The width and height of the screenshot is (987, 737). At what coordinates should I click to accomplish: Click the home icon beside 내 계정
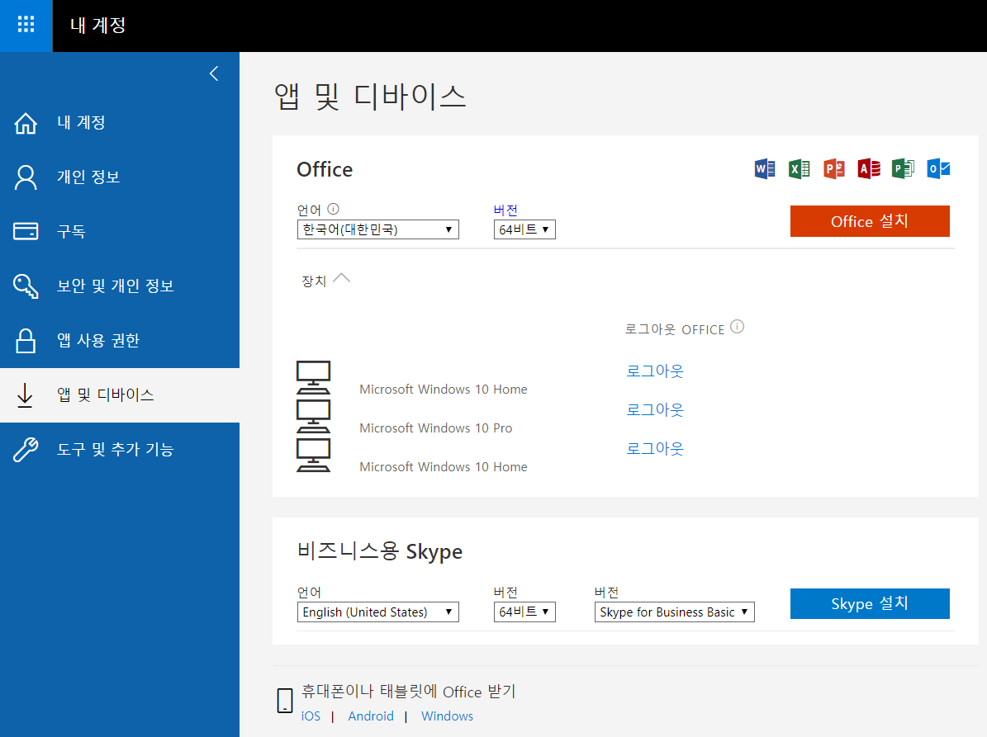(26, 123)
